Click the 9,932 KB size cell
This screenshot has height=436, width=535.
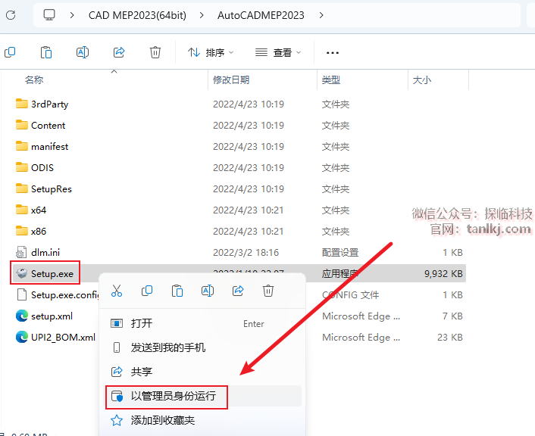[x=443, y=273]
